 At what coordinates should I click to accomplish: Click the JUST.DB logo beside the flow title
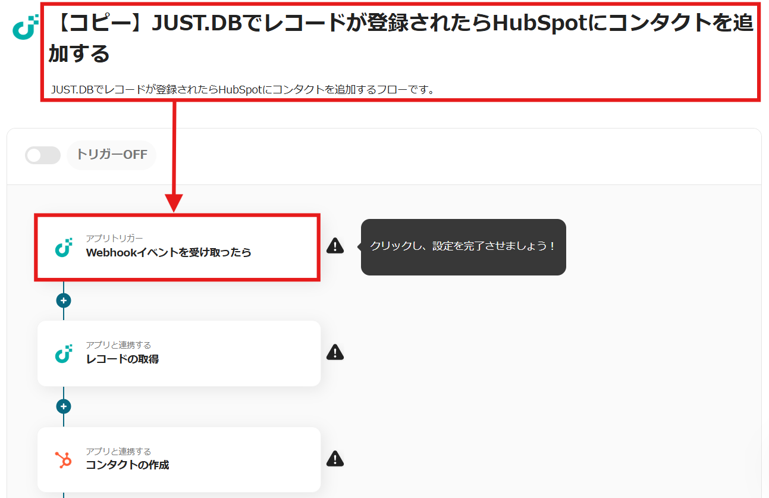26,27
